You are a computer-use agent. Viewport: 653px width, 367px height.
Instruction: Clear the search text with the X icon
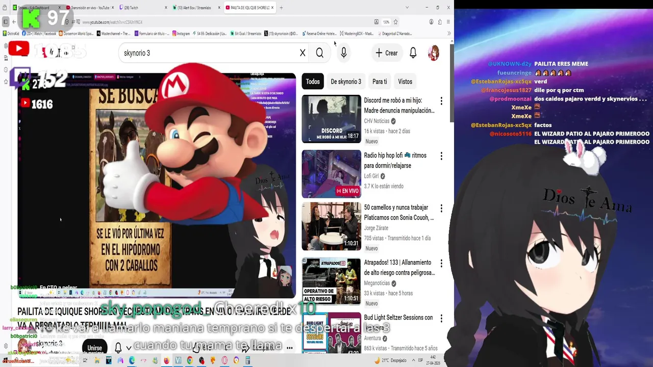click(303, 53)
